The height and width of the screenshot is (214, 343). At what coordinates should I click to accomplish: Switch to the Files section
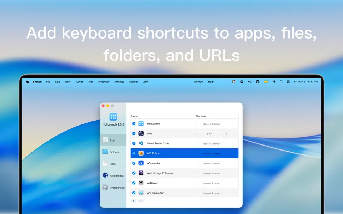105,163
